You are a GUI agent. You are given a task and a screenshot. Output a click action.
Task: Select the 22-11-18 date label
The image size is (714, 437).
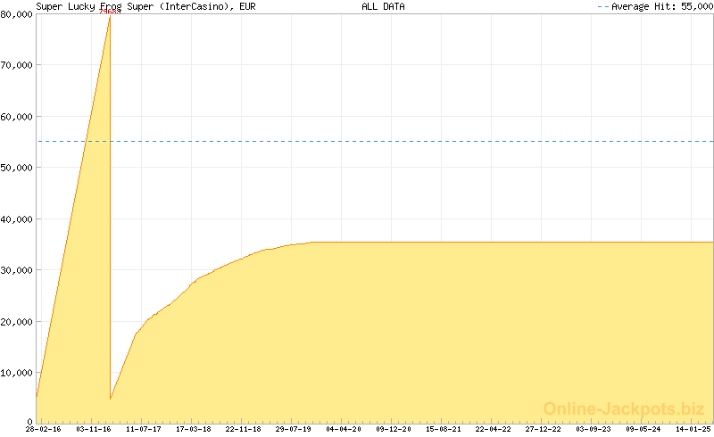tap(243, 429)
